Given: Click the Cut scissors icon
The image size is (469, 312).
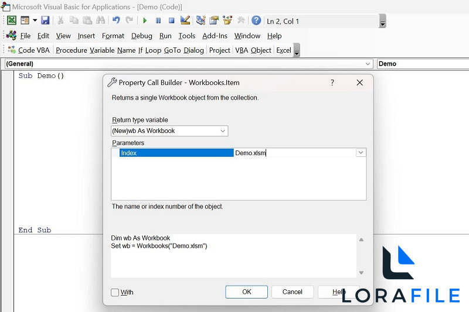Looking at the screenshot, I should click(60, 20).
